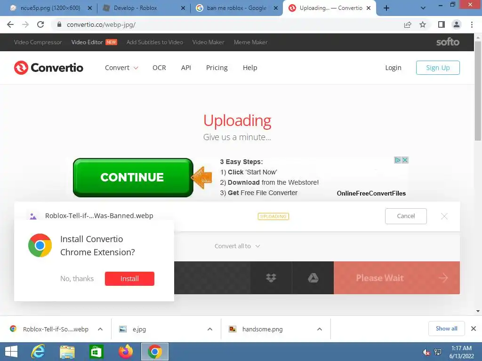Launch Firefox from taskbar
482x361 pixels.
(125, 352)
